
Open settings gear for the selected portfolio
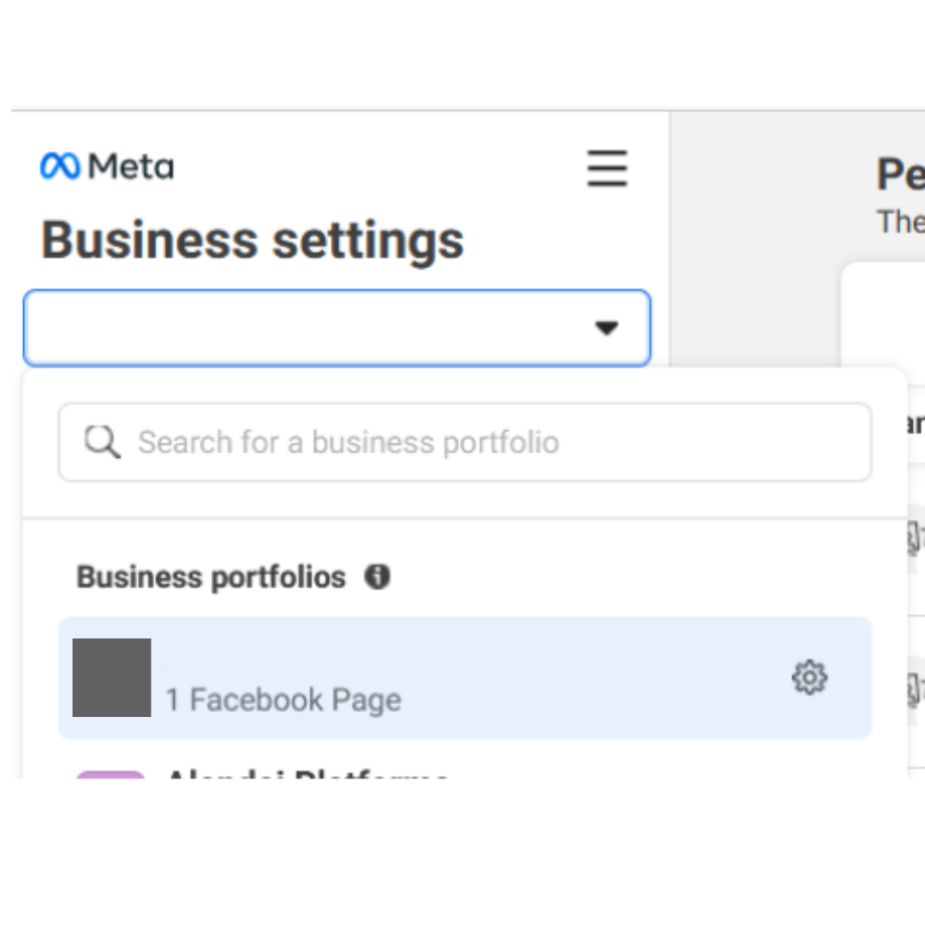(809, 677)
